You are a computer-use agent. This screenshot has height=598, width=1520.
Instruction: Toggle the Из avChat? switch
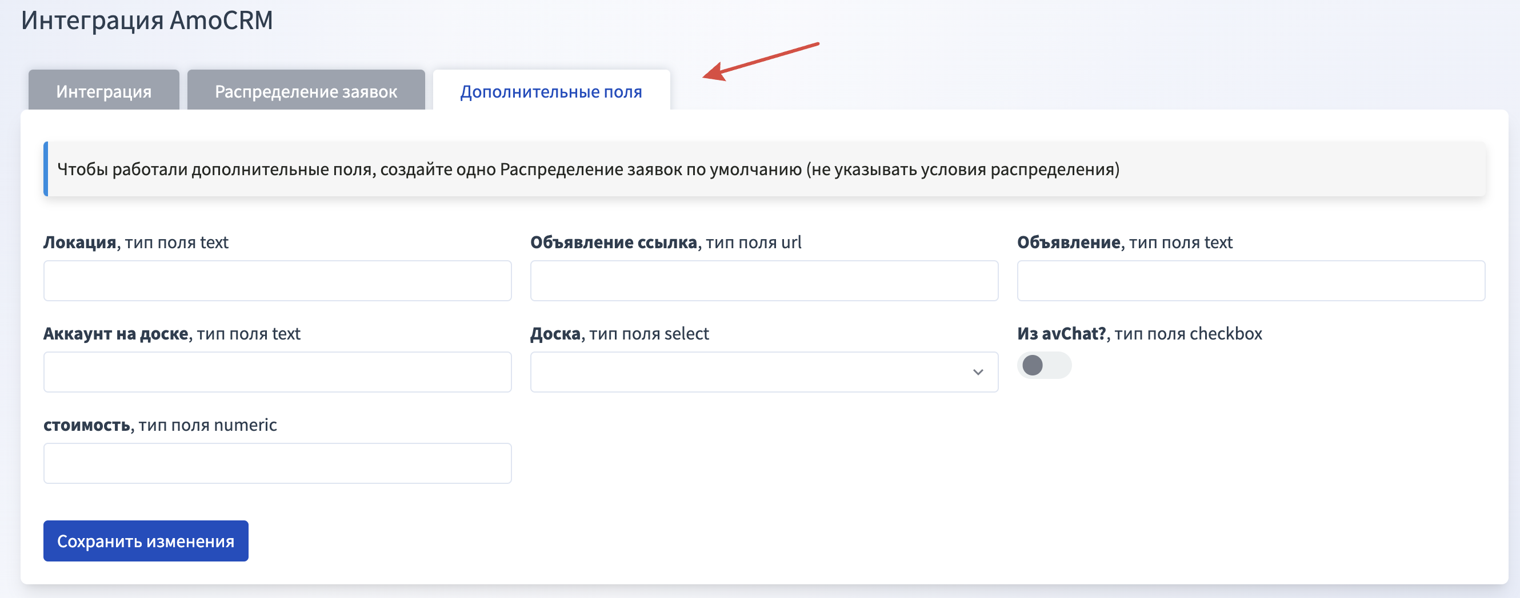pos(1044,365)
